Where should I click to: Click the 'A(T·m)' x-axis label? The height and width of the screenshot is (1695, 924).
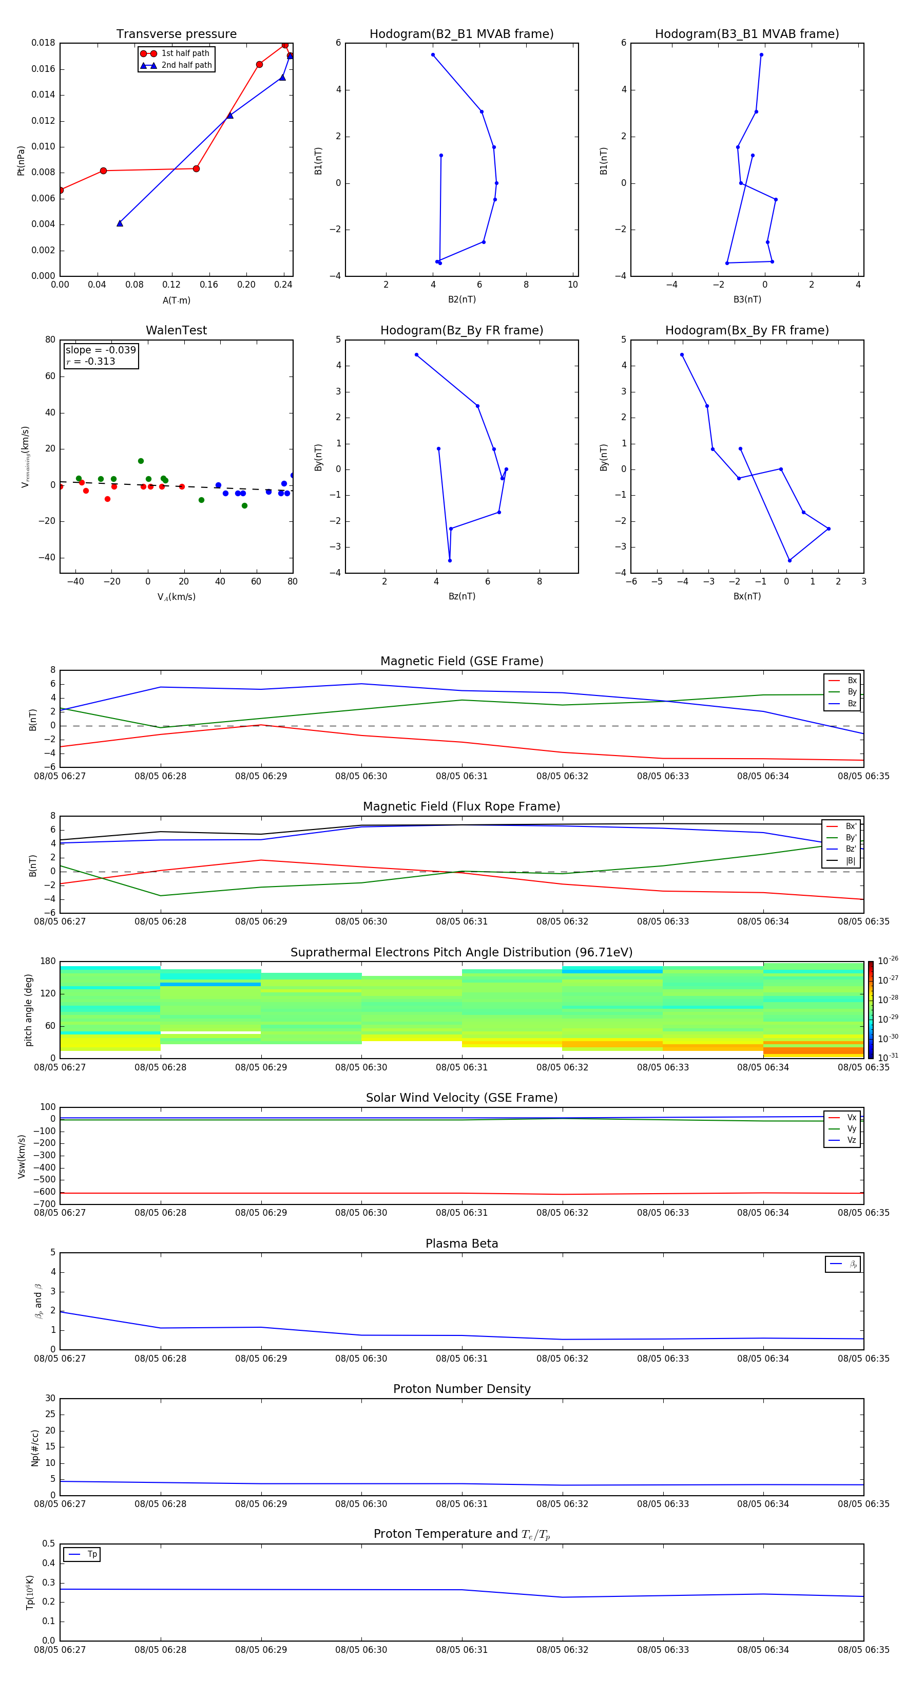[x=176, y=300]
